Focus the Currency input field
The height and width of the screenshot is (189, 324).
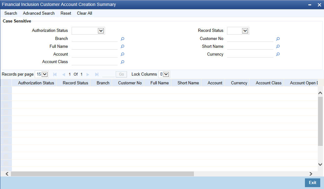click(x=250, y=54)
